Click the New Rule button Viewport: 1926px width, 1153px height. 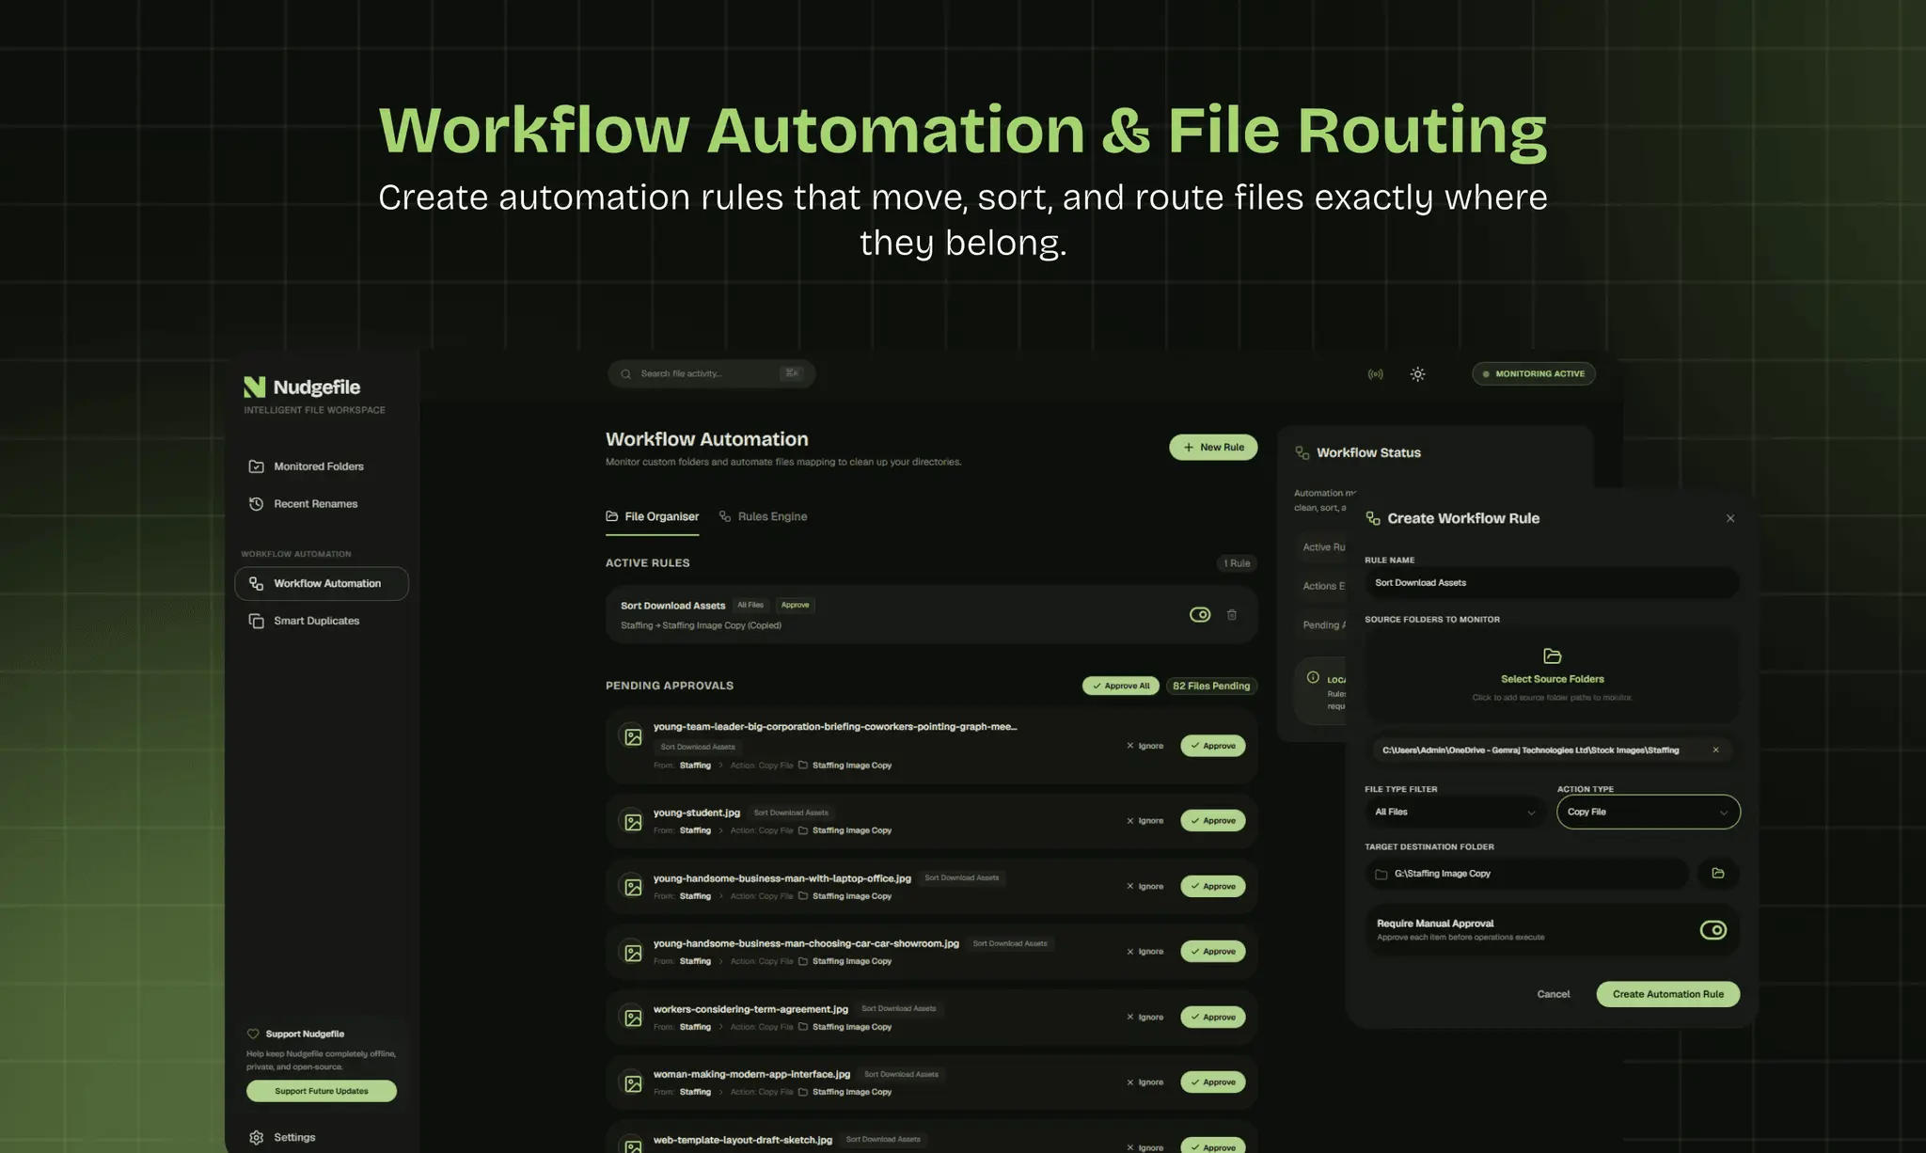coord(1213,448)
